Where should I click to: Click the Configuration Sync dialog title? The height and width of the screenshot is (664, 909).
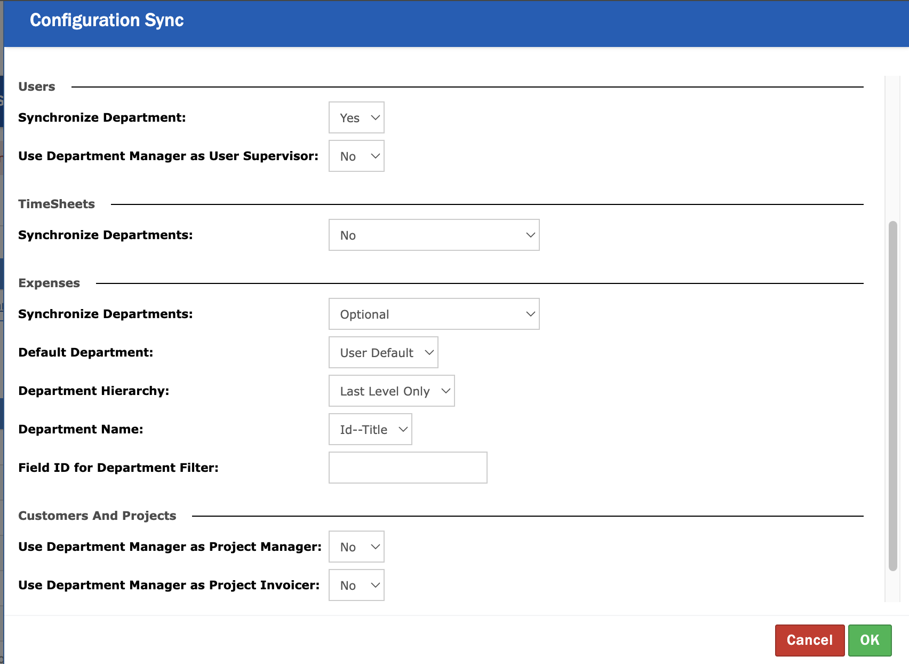click(107, 20)
